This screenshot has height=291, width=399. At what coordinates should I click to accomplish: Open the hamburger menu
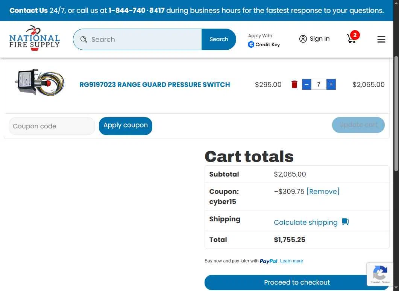[381, 39]
